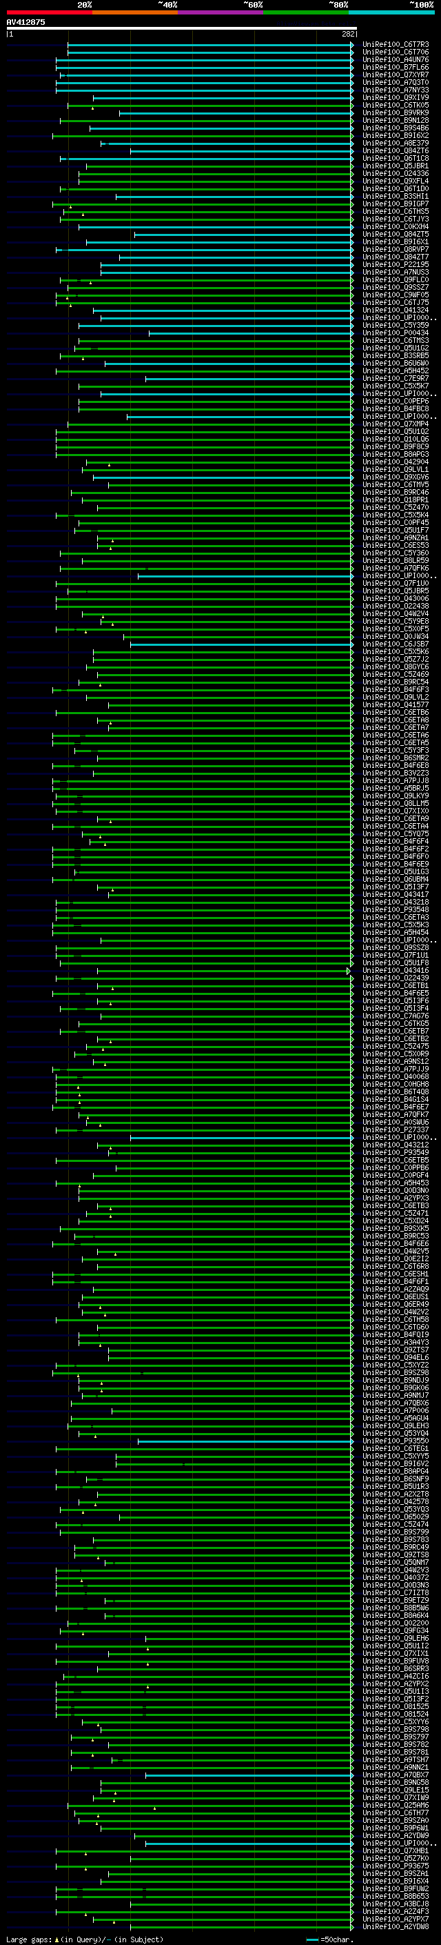Viewport: 441px width, 1945px height.
Task: Select the orange ~40% identity legend segment
Action: [x=135, y=12]
